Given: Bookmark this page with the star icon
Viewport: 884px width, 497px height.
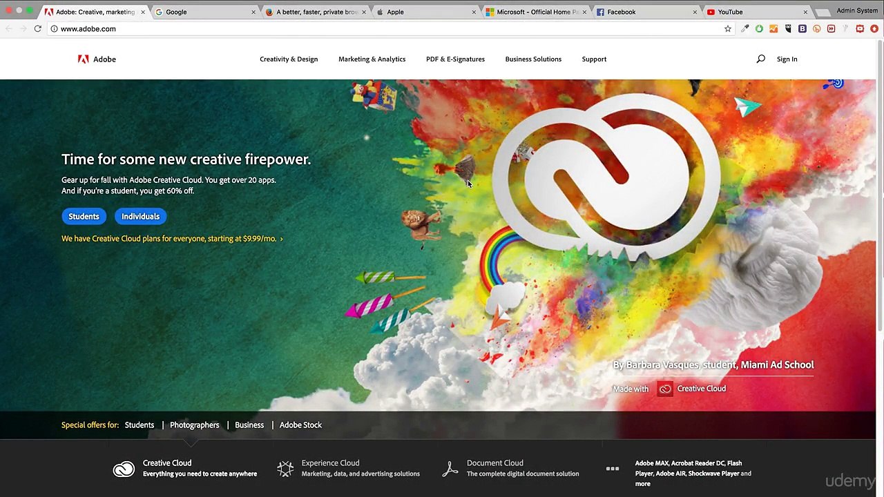Looking at the screenshot, I should click(727, 29).
